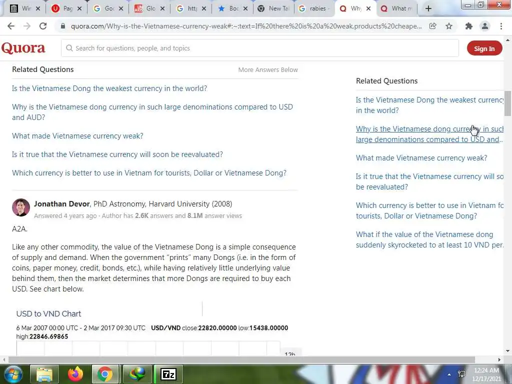This screenshot has width=512, height=384.
Task: Switch to the 'rabies' Google tab
Action: coord(315,9)
